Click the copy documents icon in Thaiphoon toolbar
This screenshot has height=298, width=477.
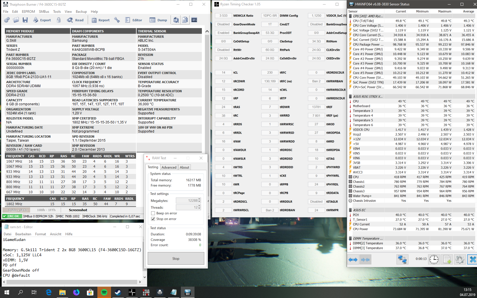point(185,20)
